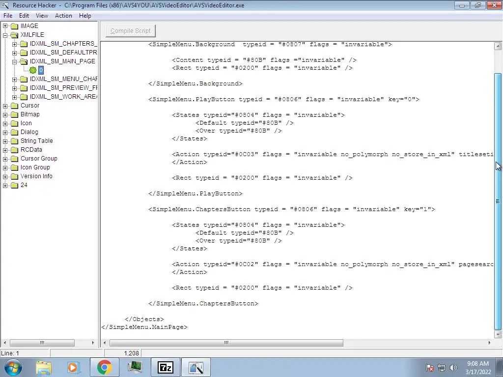This screenshot has width=503, height=377.
Task: Click the Icon Group folder icon
Action: tap(14, 167)
